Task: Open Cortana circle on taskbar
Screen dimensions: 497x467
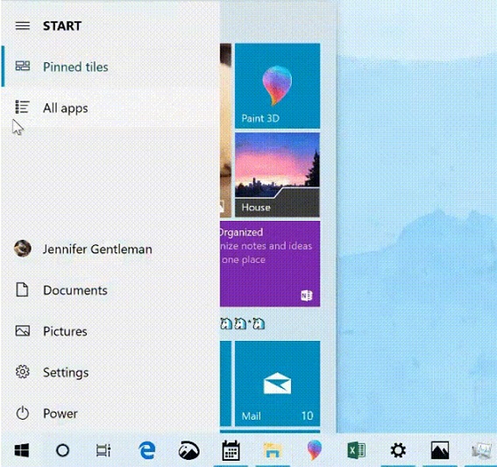Action: point(62,450)
